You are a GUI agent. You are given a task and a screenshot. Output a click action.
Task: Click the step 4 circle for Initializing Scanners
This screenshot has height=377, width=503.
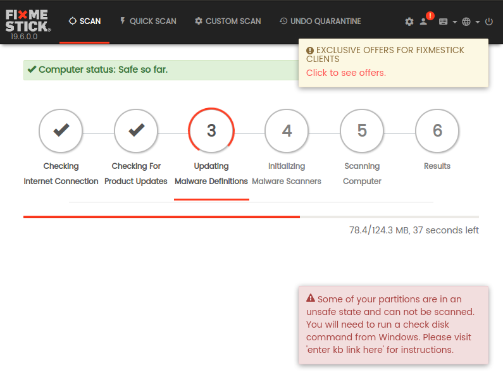(287, 131)
